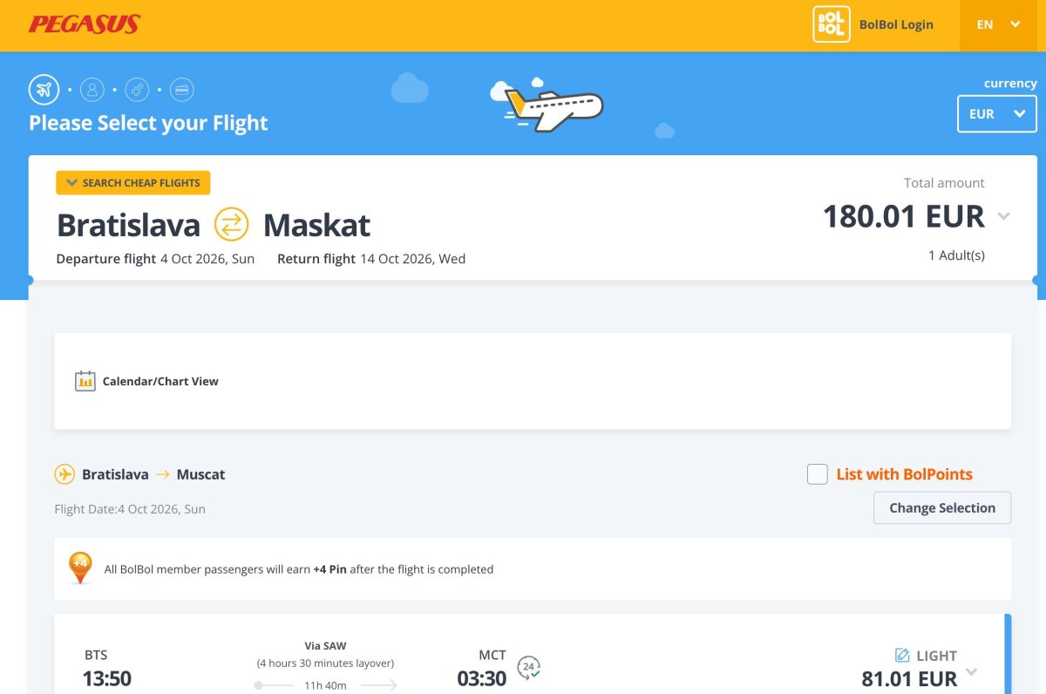
Task: Select the extras step icon
Action: (x=137, y=89)
